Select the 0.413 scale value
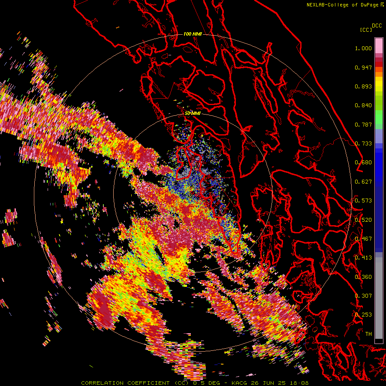The image size is (386, 386). (363, 258)
